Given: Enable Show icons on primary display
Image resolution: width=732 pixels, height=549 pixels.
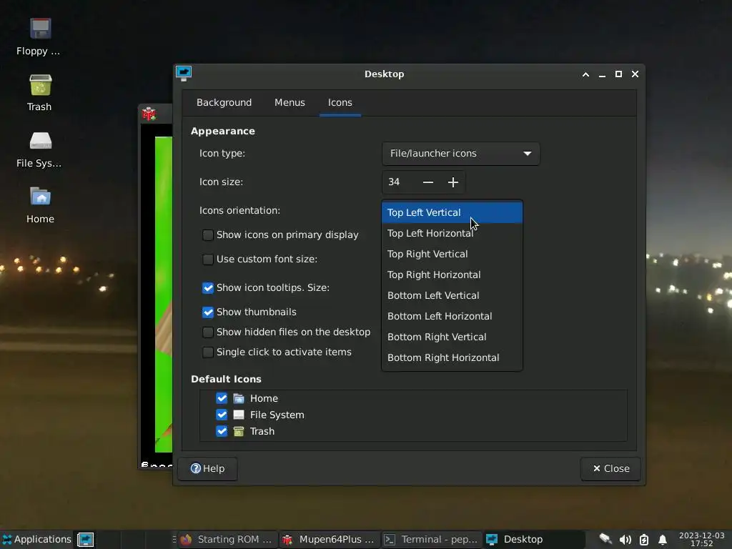Looking at the screenshot, I should point(208,234).
